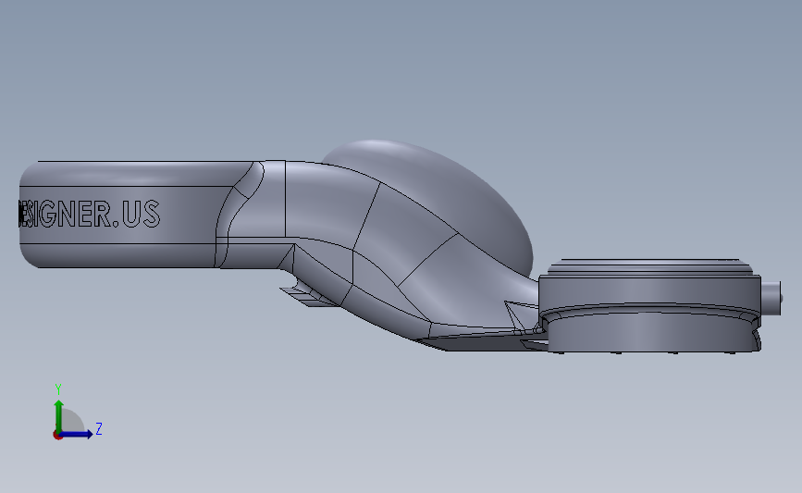The width and height of the screenshot is (802, 493).
Task: Select the small cylindrical pin at the right end
Action: point(771,298)
